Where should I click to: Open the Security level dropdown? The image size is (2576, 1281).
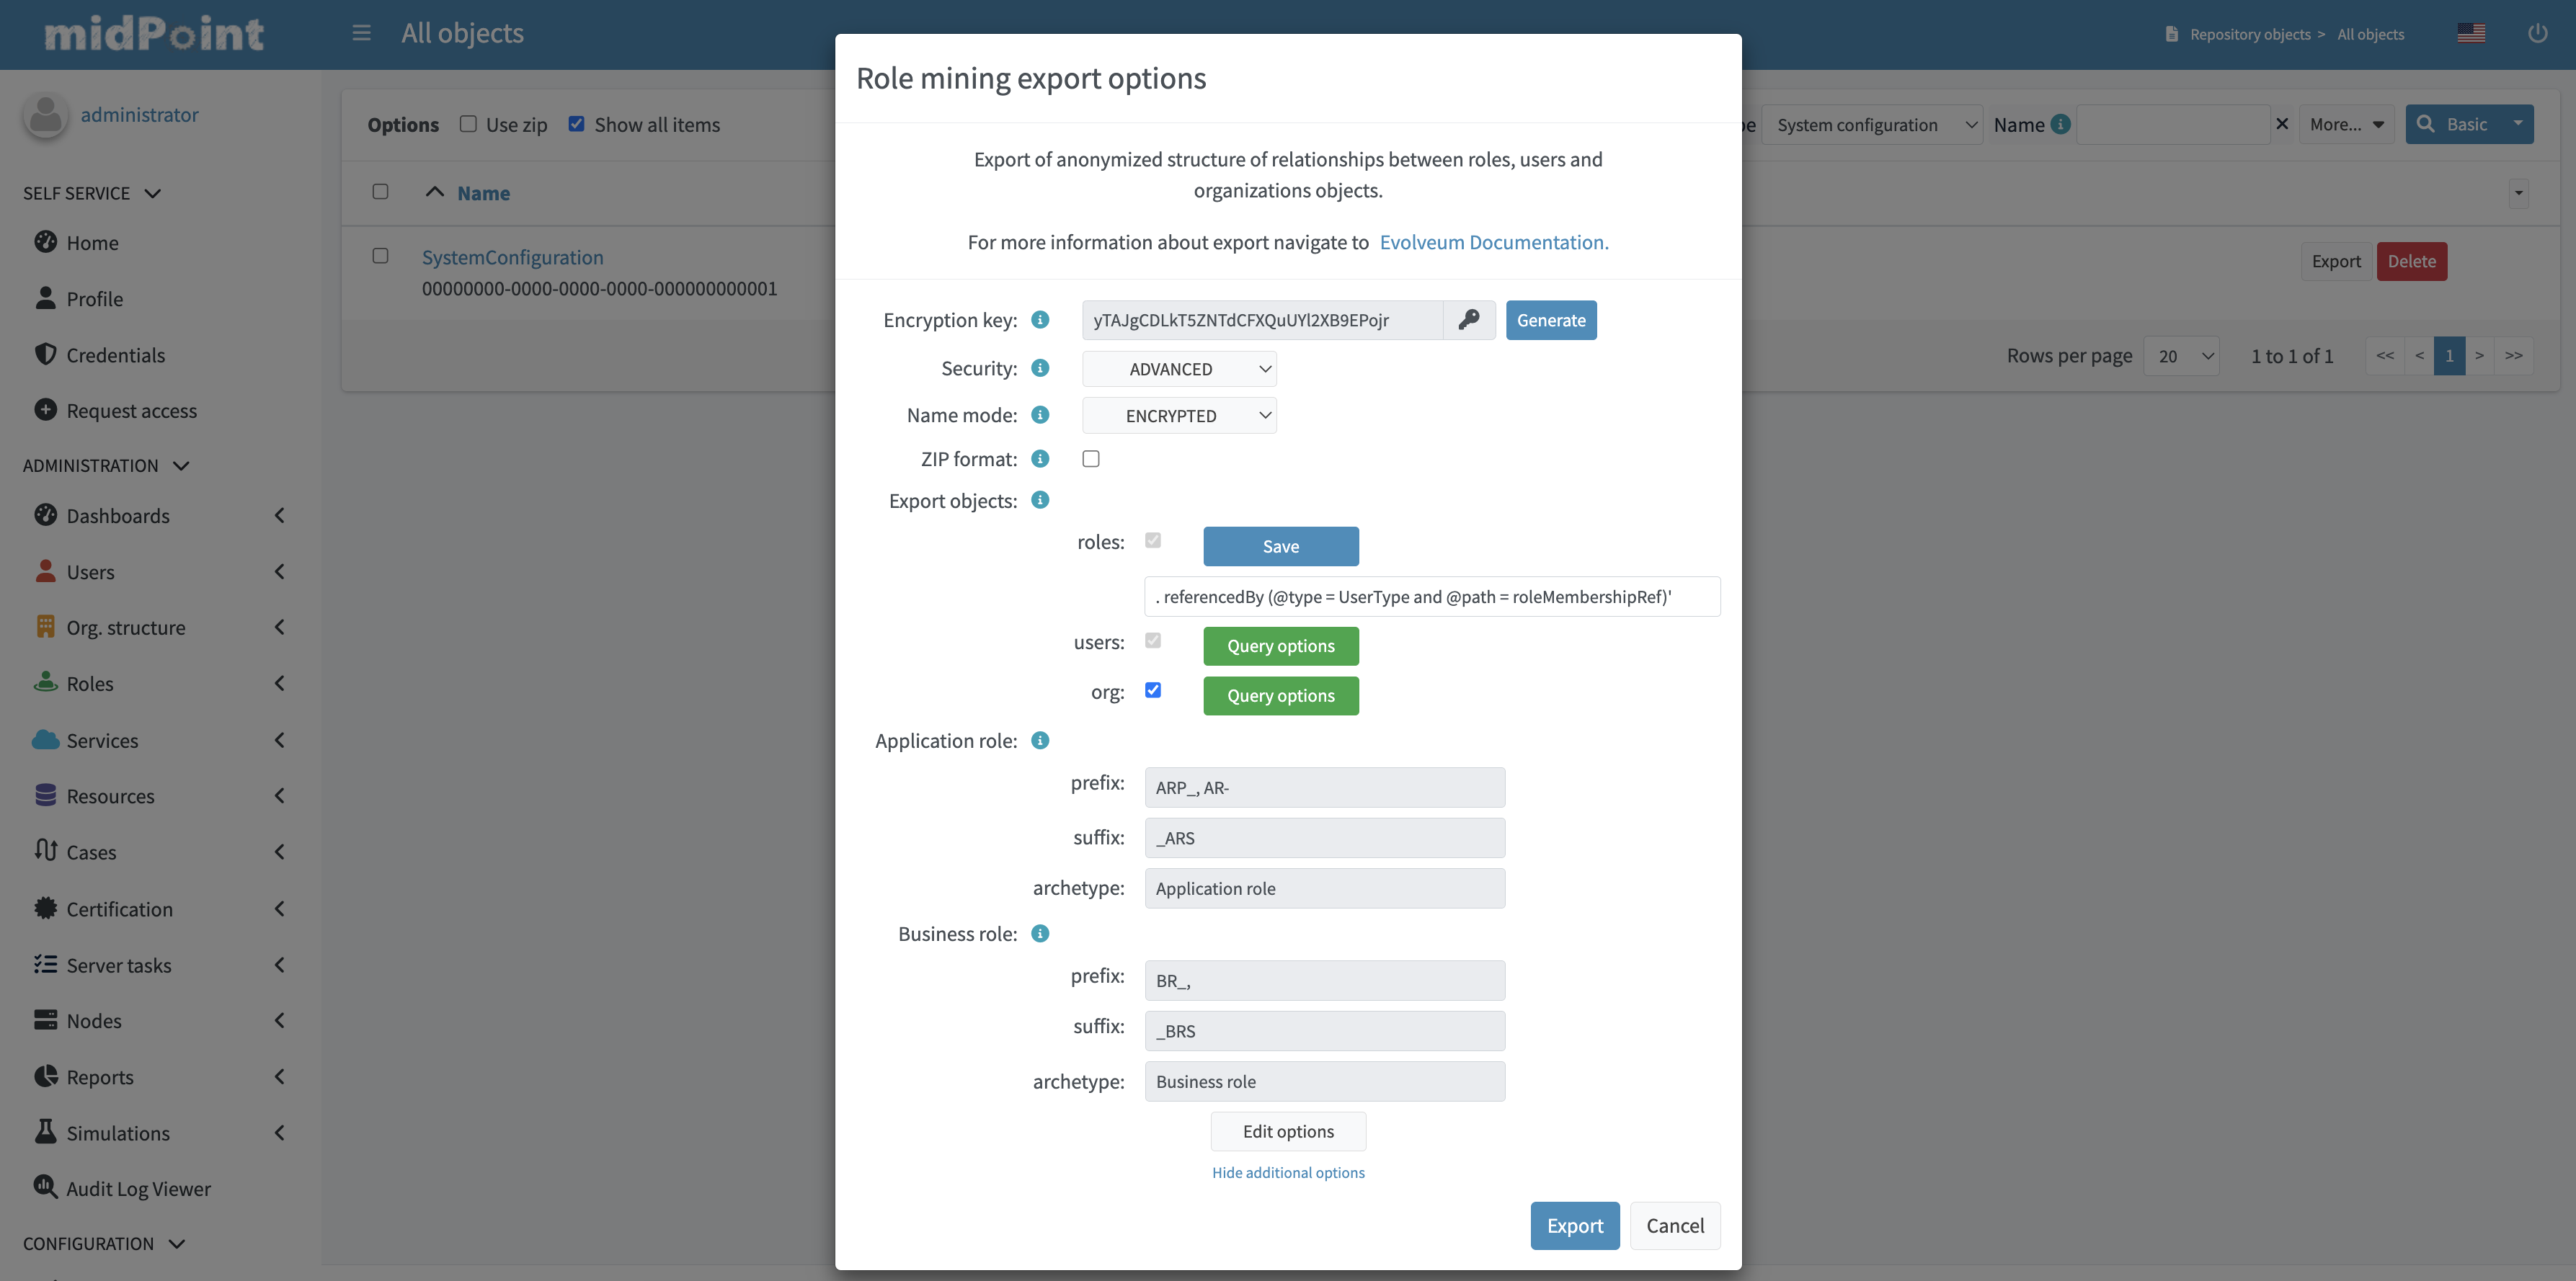tap(1179, 369)
